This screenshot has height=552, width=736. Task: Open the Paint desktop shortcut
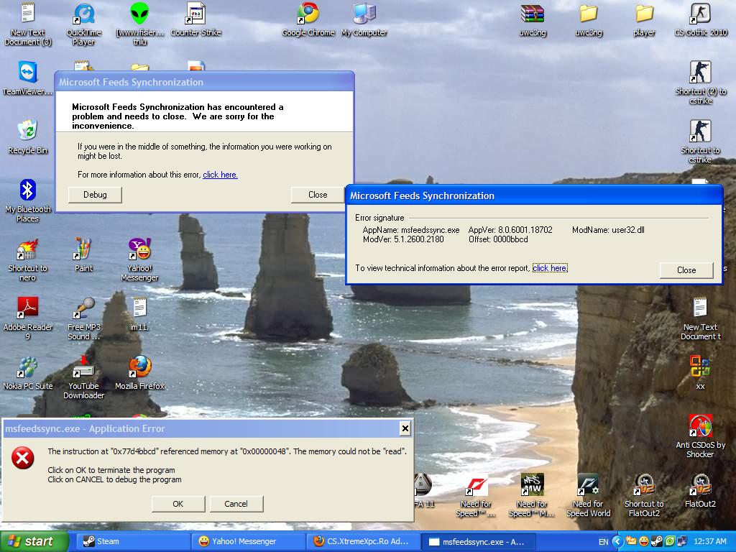(x=83, y=255)
